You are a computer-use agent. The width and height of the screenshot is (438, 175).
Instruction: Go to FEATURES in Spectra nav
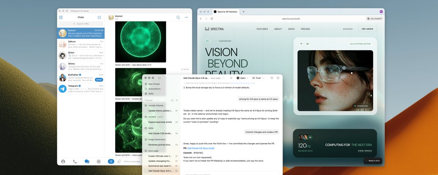[262, 29]
